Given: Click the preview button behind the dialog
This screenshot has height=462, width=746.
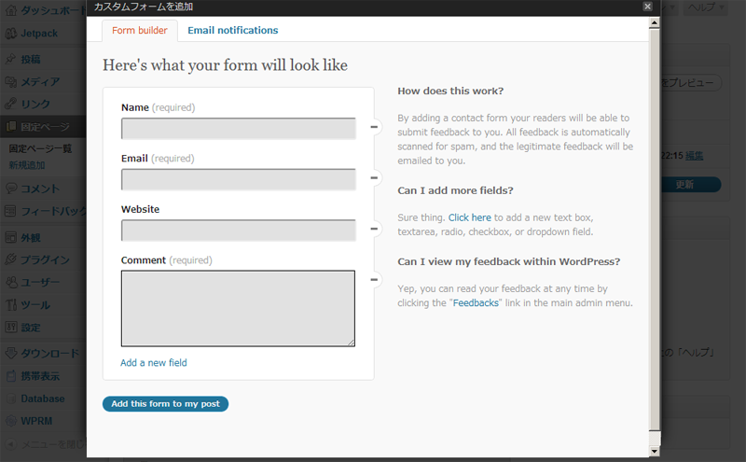Looking at the screenshot, I should click(691, 83).
